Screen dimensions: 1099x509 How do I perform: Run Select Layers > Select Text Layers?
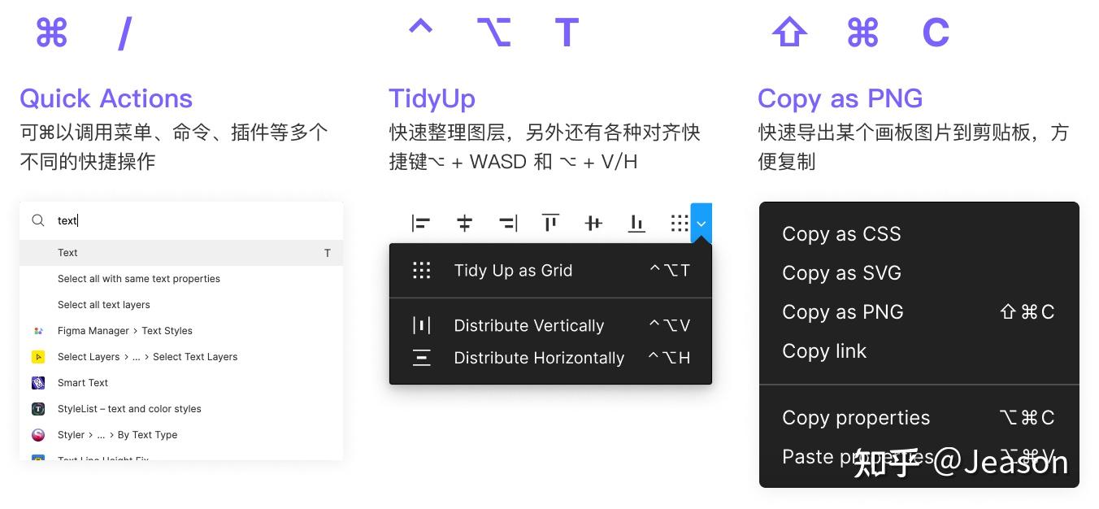tap(181, 357)
